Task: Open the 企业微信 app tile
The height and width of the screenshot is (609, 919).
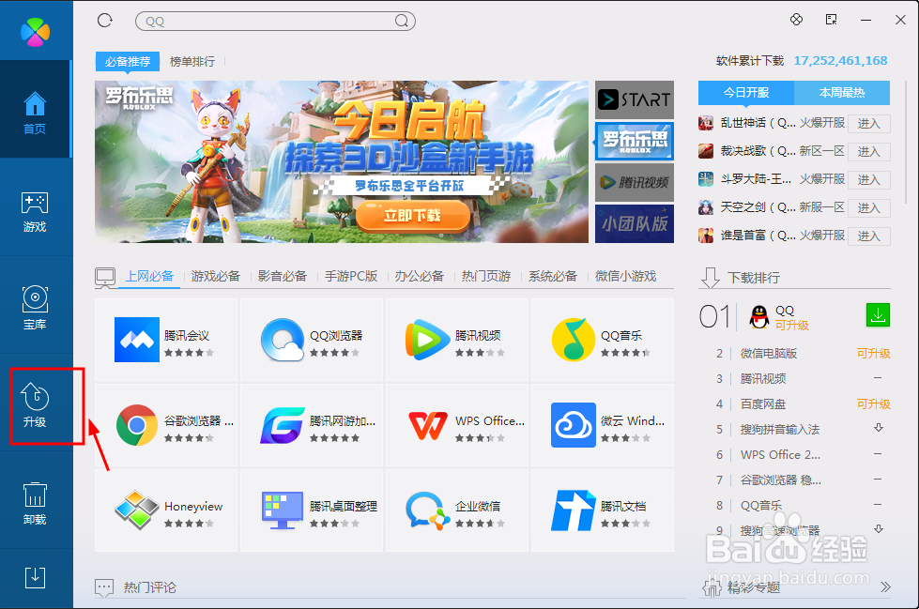Action: (x=457, y=510)
